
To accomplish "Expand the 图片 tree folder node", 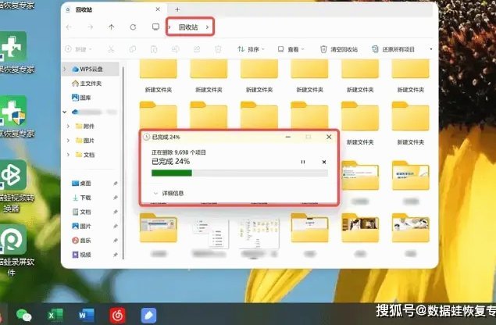I will coord(68,141).
